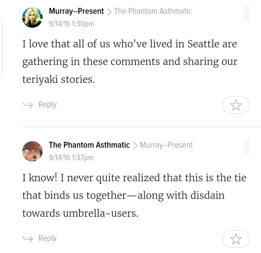Image resolution: width=261 pixels, height=253 pixels.
Task: Click the chevron after the bold Murray--Present name
Action: 109,12
